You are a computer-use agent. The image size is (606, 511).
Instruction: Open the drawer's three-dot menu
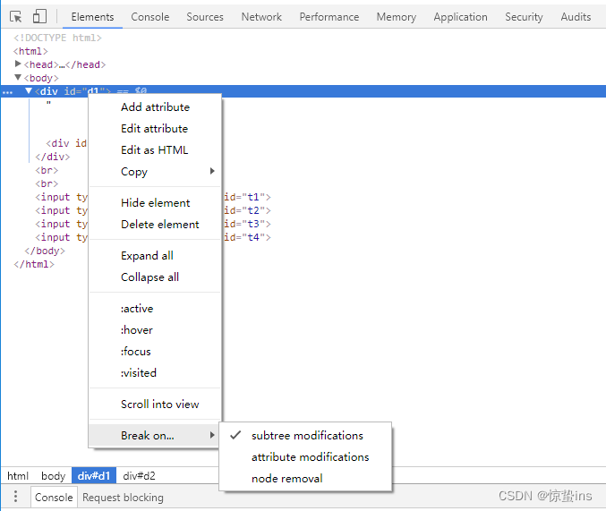pyautogui.click(x=15, y=496)
